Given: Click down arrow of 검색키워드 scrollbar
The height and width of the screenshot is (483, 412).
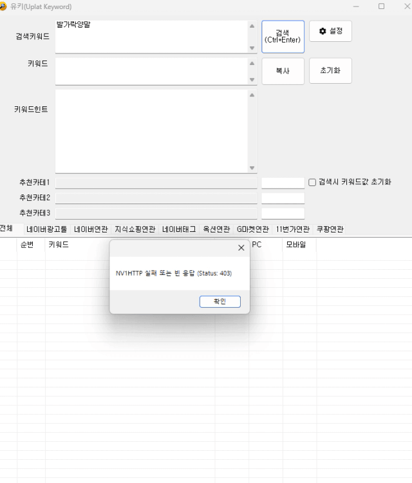Looking at the screenshot, I should coord(252,48).
